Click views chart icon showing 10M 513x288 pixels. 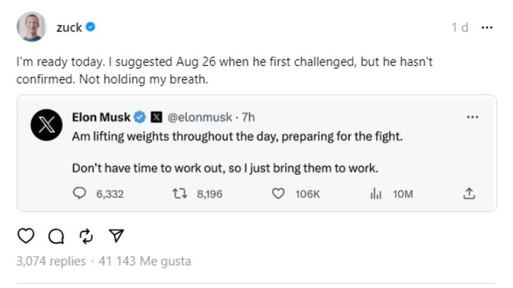(x=376, y=193)
